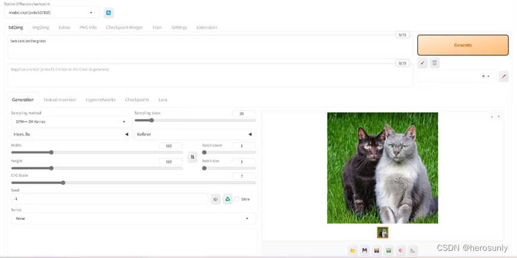The image size is (517, 258).
Task: Click the trash icon to clear prompt
Action: pos(435,63)
